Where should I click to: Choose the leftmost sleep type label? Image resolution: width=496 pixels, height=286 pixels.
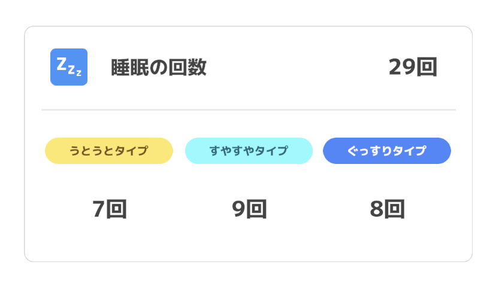(x=109, y=151)
